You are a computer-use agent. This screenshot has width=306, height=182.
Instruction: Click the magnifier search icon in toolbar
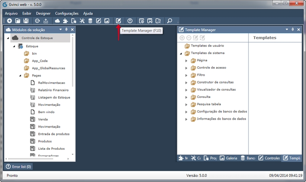[x=170, y=21]
